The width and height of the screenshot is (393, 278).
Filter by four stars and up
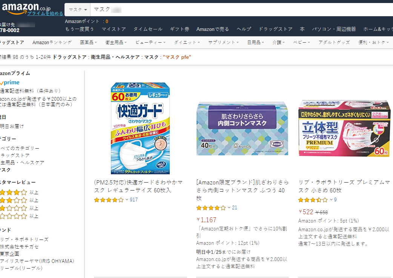[14, 192]
